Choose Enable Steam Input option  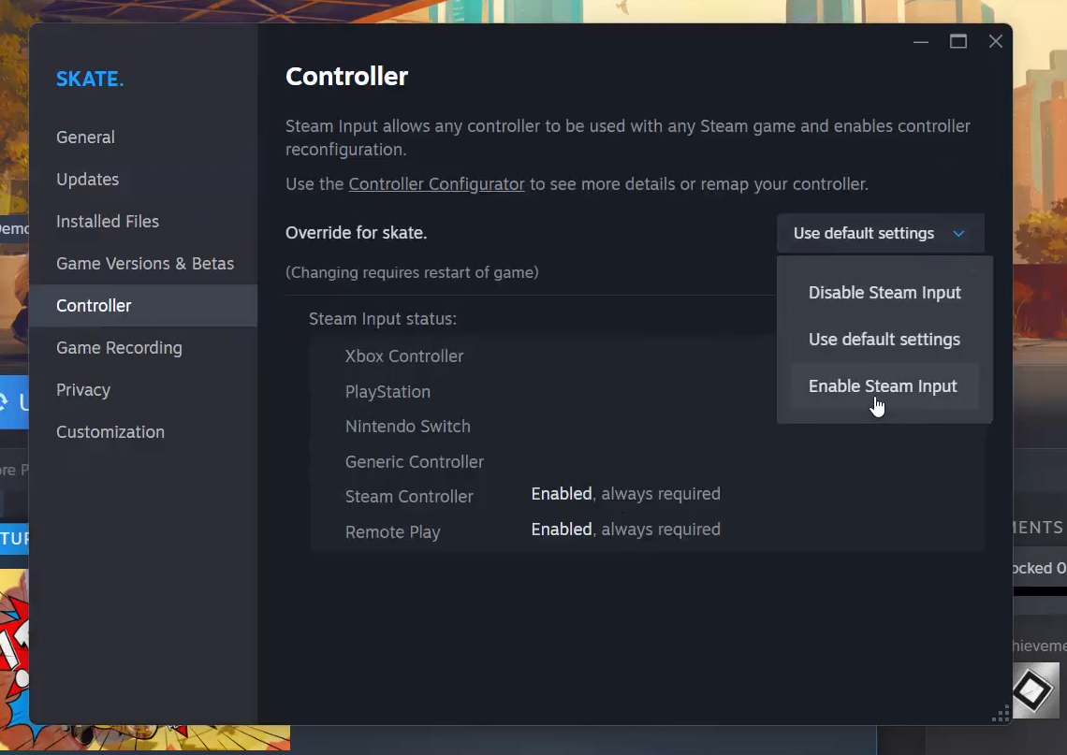click(883, 386)
